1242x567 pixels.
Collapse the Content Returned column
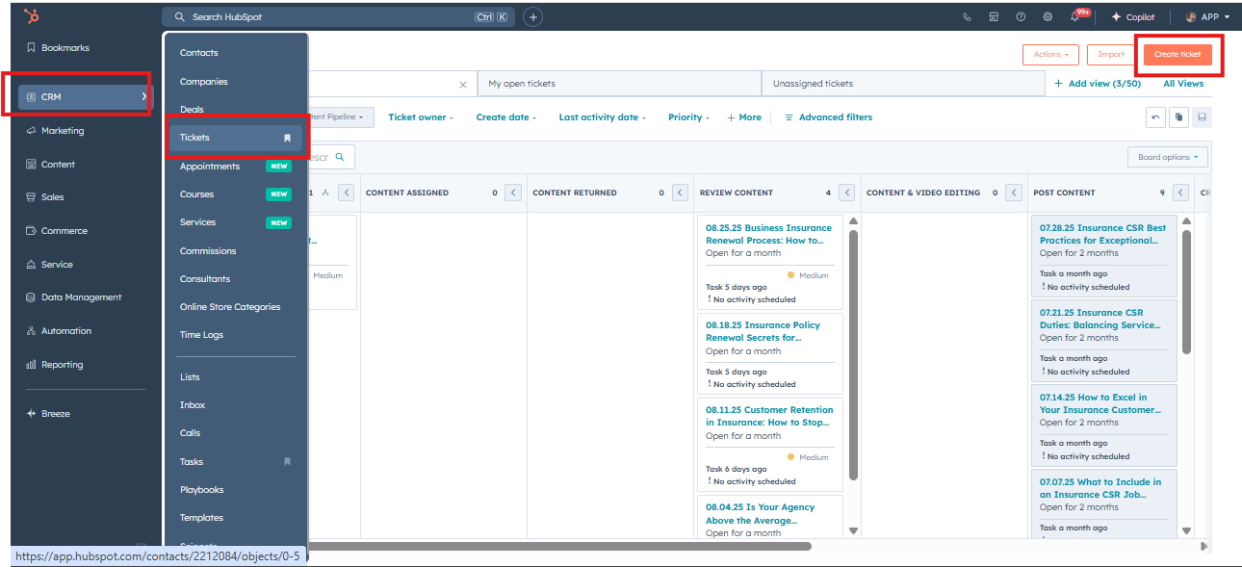pos(680,193)
